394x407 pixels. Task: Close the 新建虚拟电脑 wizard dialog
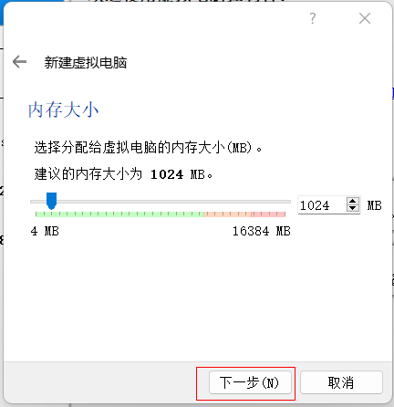point(365,18)
